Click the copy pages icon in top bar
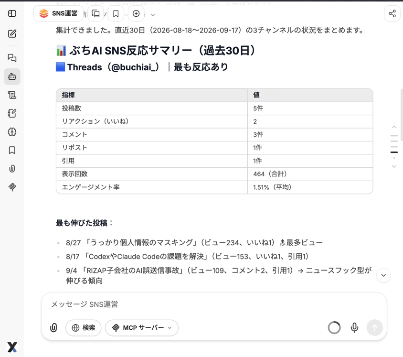 [x=95, y=13]
